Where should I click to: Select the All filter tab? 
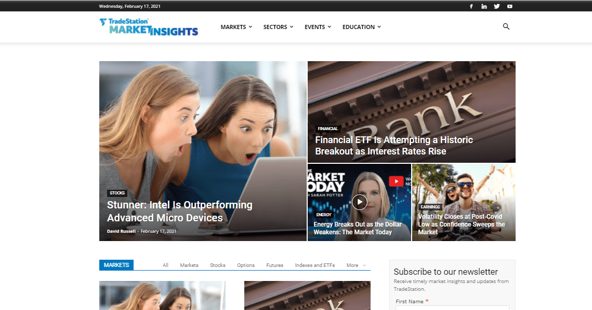pyautogui.click(x=165, y=265)
